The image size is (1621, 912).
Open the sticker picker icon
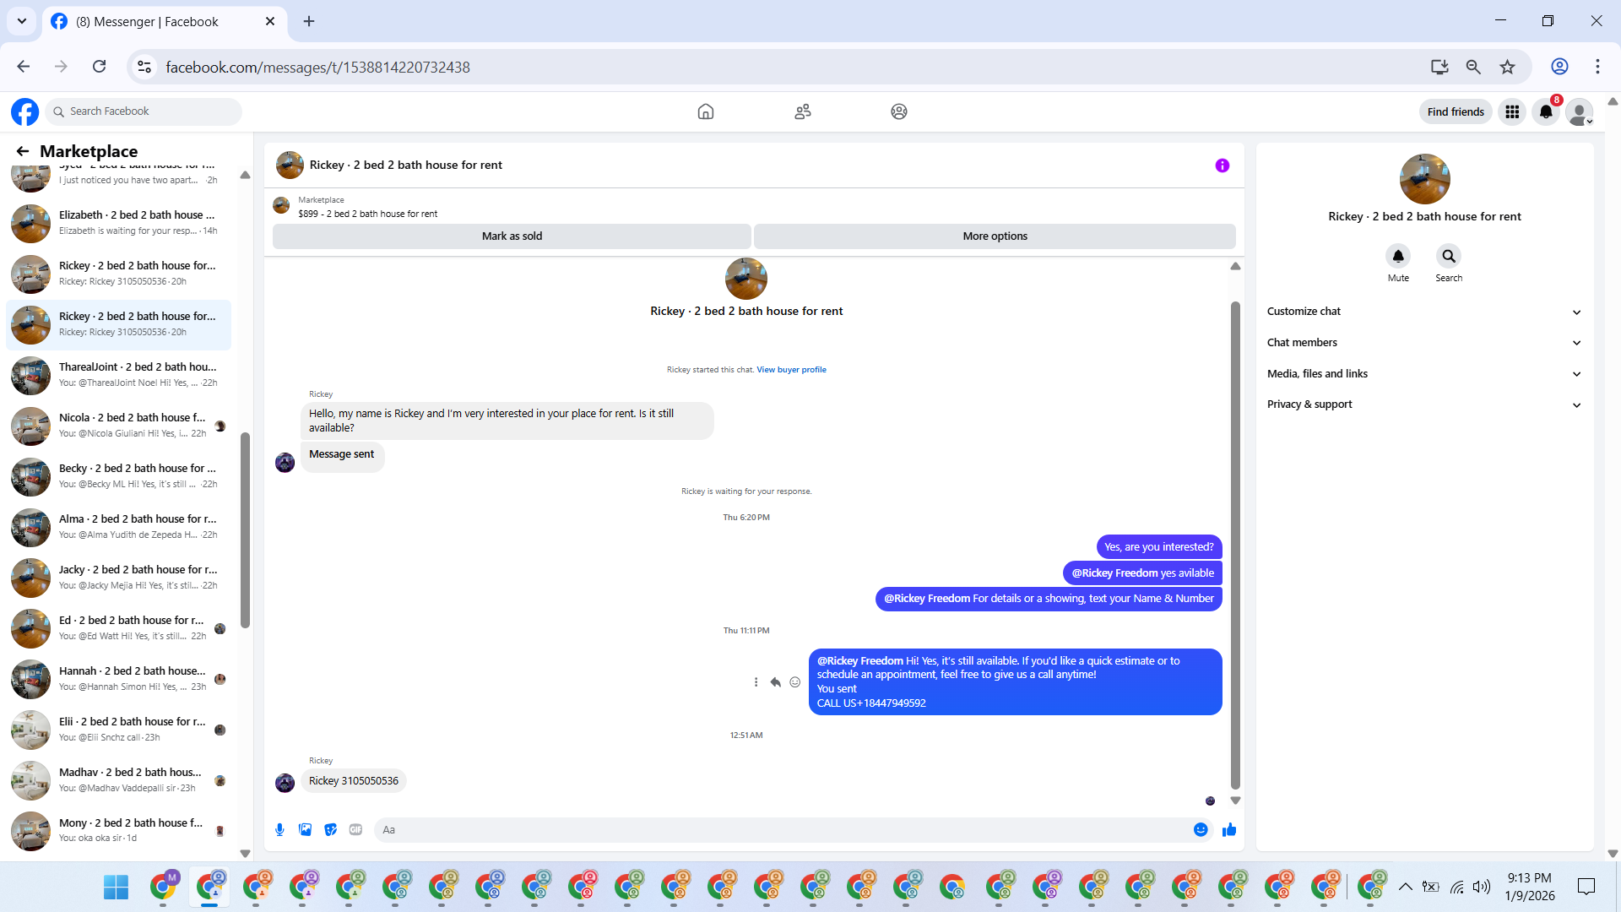tap(331, 830)
